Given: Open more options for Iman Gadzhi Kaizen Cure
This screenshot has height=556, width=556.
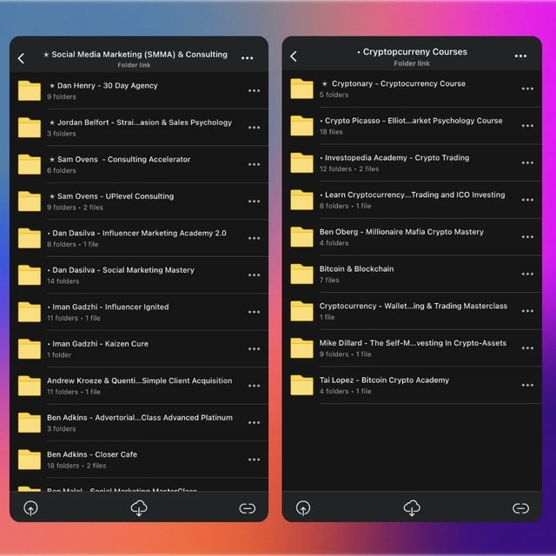Looking at the screenshot, I should coord(254,349).
